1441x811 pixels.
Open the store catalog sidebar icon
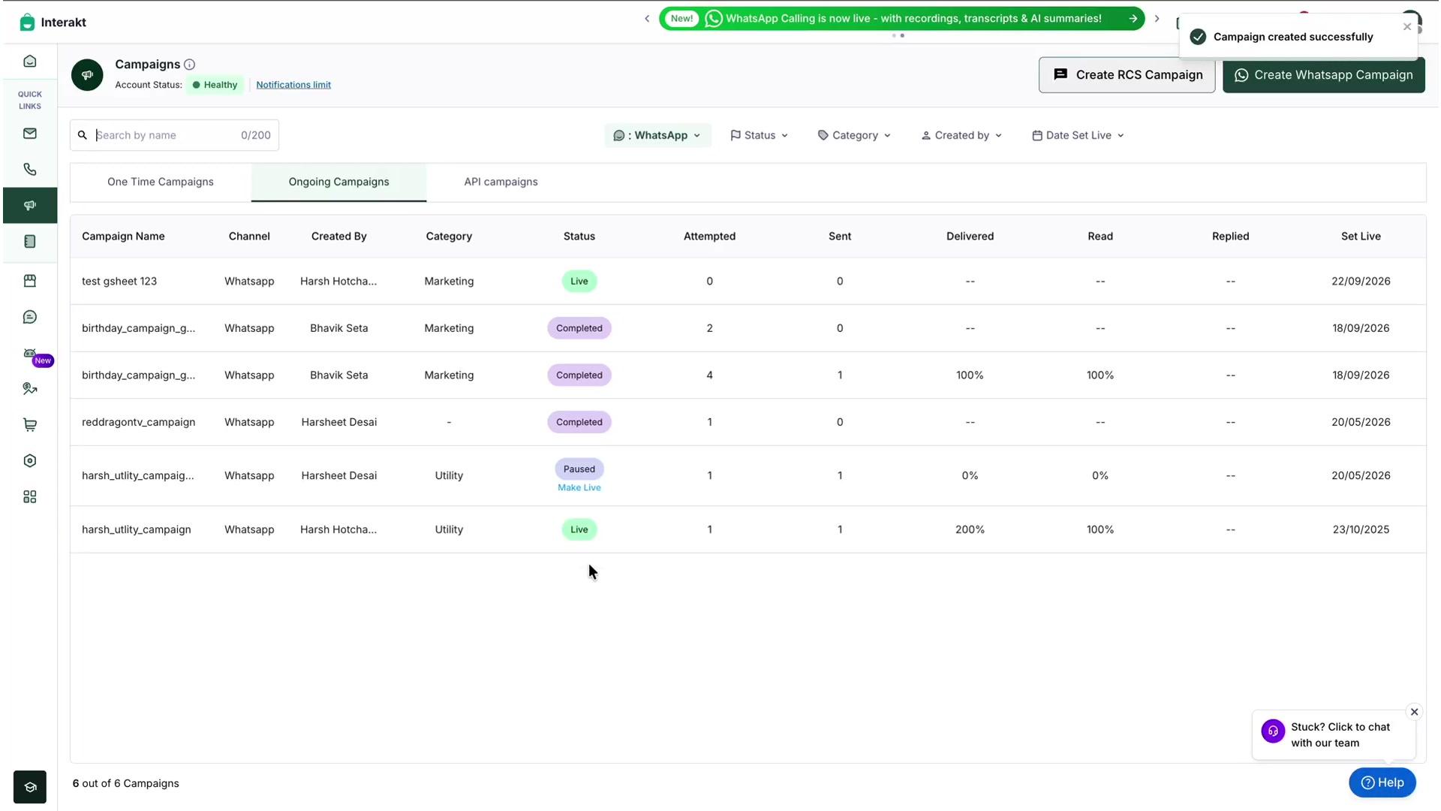coord(30,281)
